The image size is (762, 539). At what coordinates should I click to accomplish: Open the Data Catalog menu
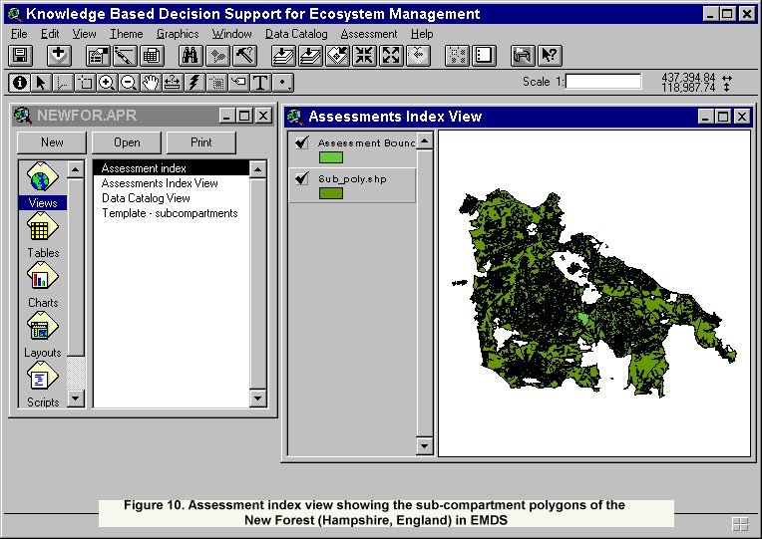point(296,34)
